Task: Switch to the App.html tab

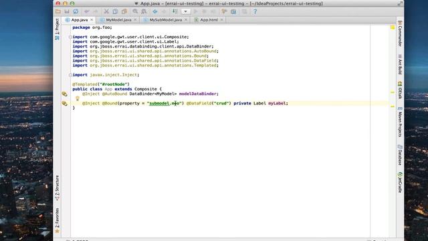Action: [209, 20]
